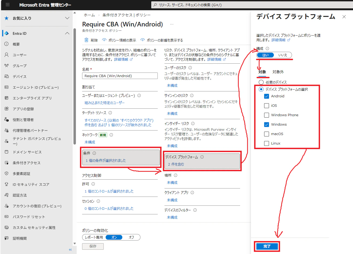The width and height of the screenshot is (353, 254).
Task: Click the ユーザー person icon
Action: pos(6,55)
